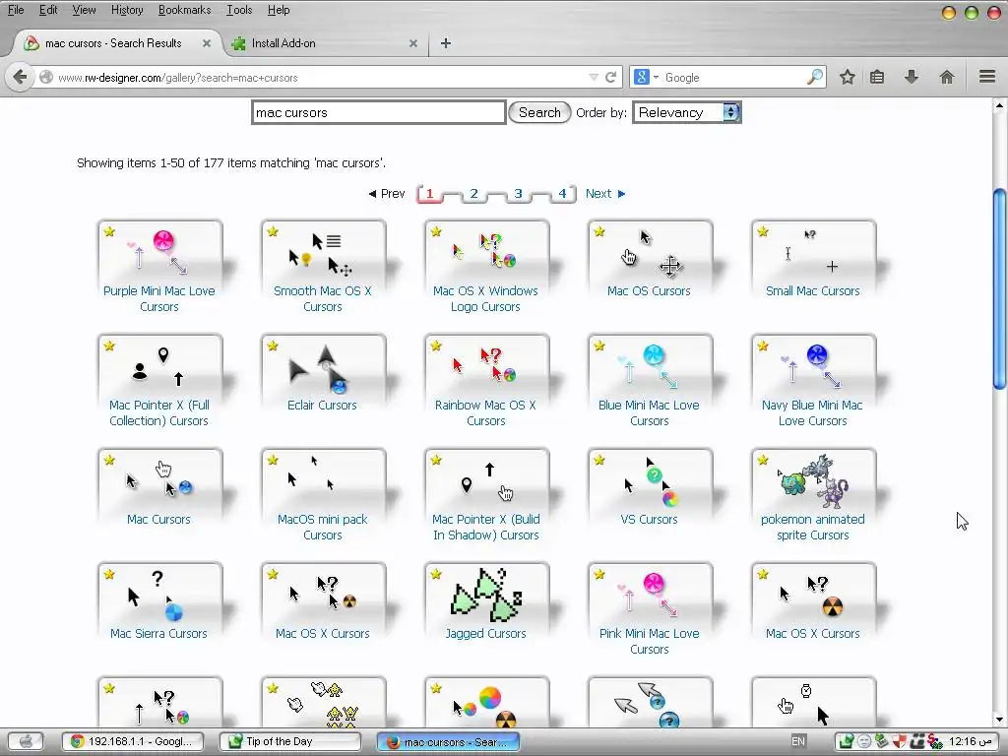Screen dimensions: 1008x756
Task: Open the Tools menu
Action: click(239, 10)
